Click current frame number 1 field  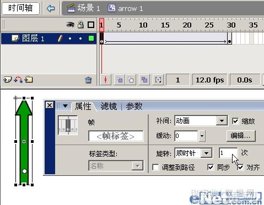click(177, 80)
